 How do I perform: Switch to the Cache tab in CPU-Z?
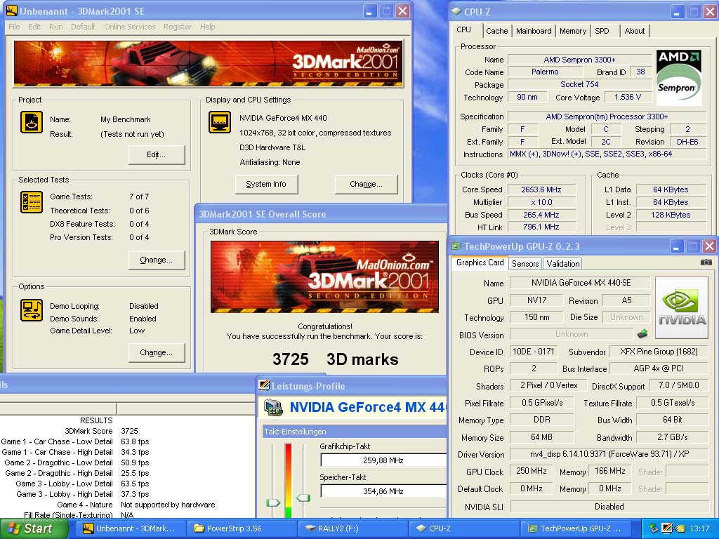[x=496, y=31]
